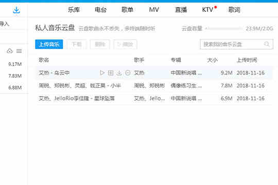This screenshot has width=278, height=185.
Task: Go to the 歌单 tab
Action: [127, 10]
